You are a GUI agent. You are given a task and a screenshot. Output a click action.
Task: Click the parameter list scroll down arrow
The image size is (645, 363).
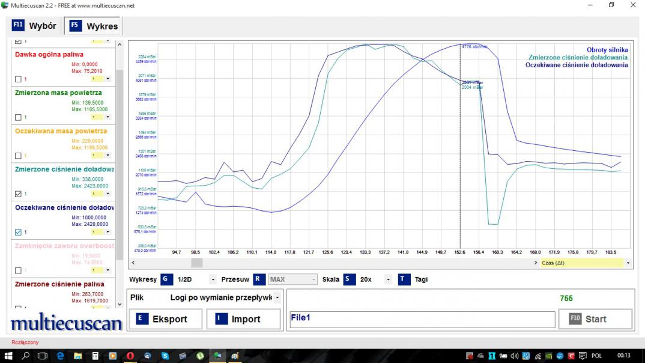click(120, 305)
